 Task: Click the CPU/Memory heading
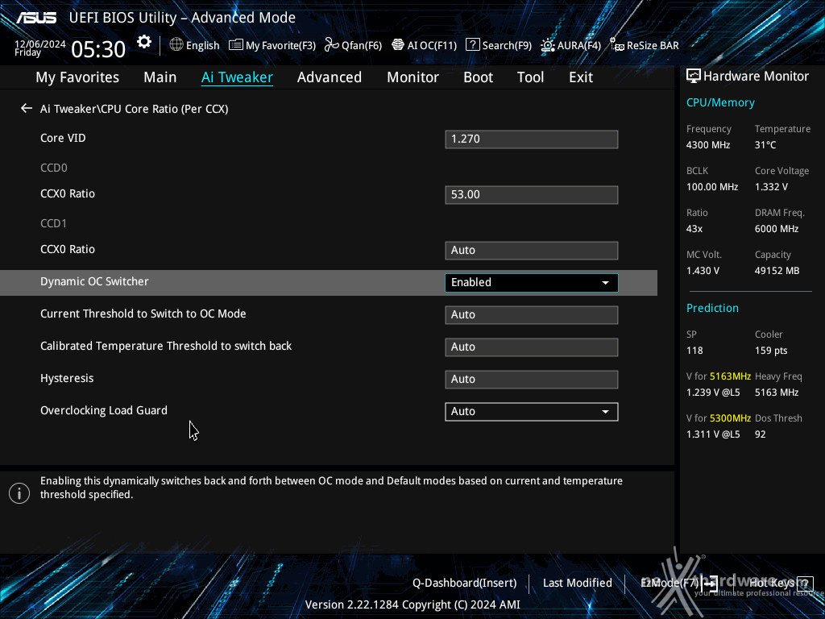coord(720,102)
